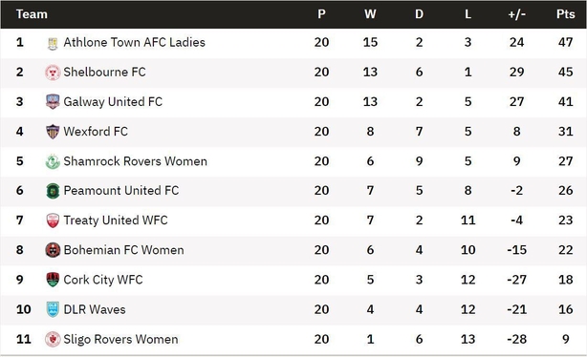Select the W wins column header

(370, 14)
